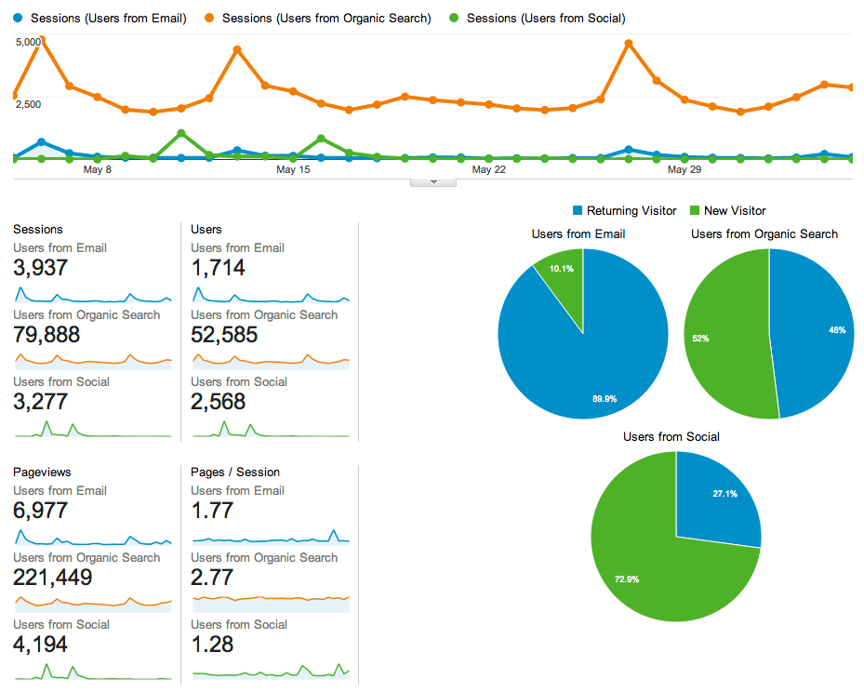Select the 27.1% slice in Users from Social pie
Viewport: 864px width, 692px height.
point(714,498)
